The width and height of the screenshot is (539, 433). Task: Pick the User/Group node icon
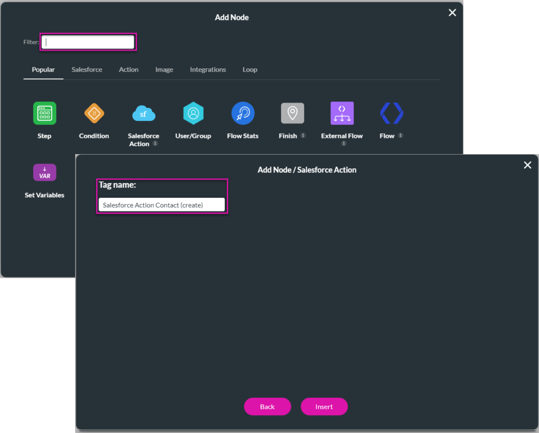click(x=193, y=113)
